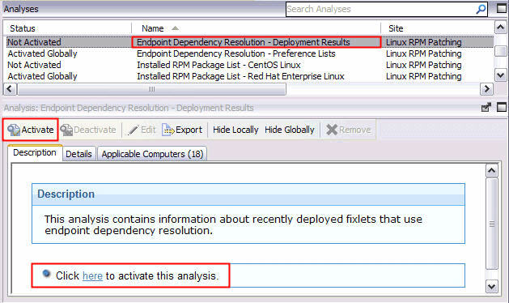This screenshot has width=509, height=303.
Task: Click Not Activated status of Deployment Results row
Action: tap(34, 42)
